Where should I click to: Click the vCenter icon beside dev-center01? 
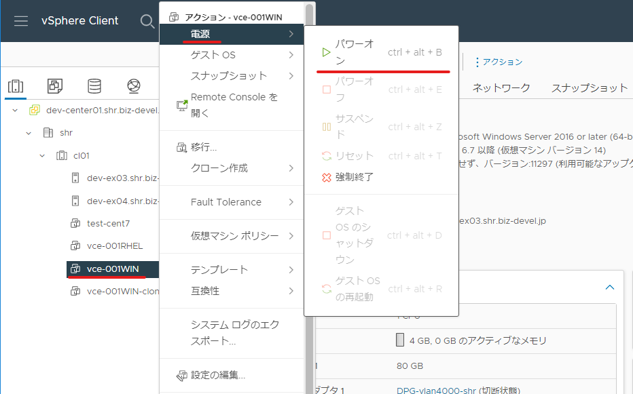click(35, 110)
